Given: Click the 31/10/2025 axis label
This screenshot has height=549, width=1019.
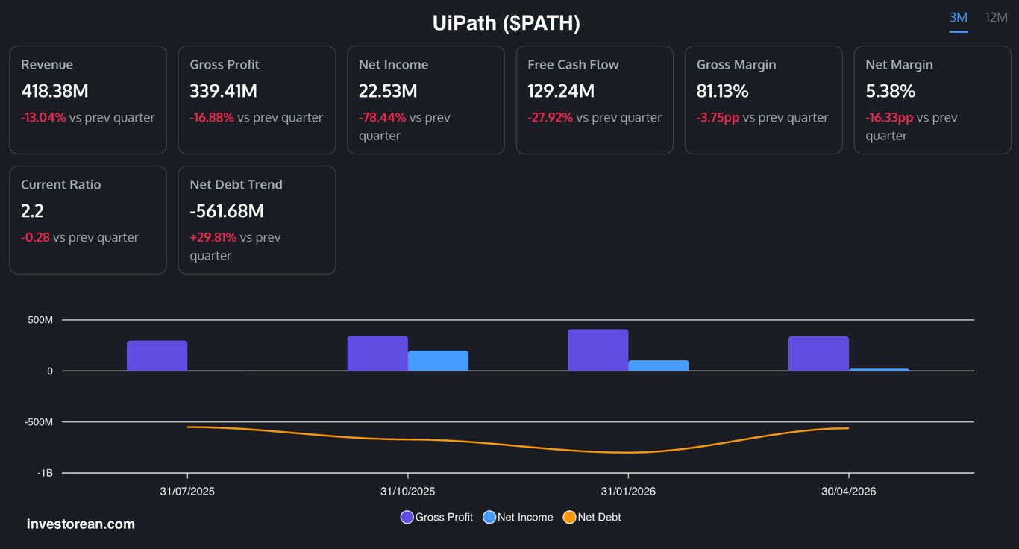Looking at the screenshot, I should 408,492.
